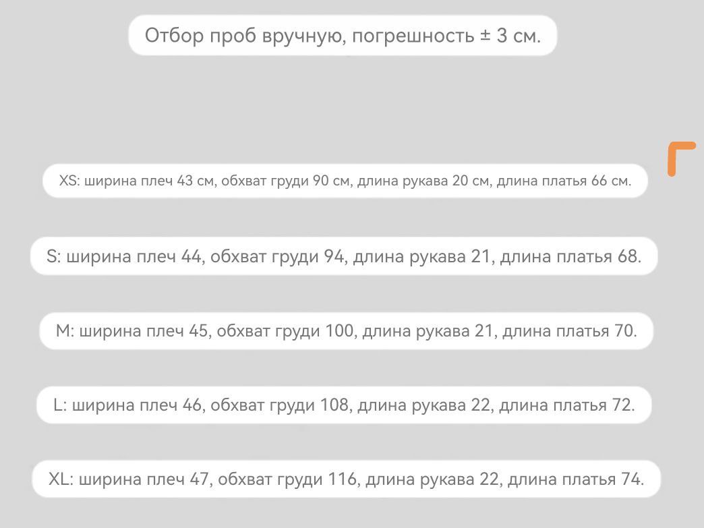704x528 pixels.
Task: Click XL dress length 74 text
Action: tap(575, 479)
